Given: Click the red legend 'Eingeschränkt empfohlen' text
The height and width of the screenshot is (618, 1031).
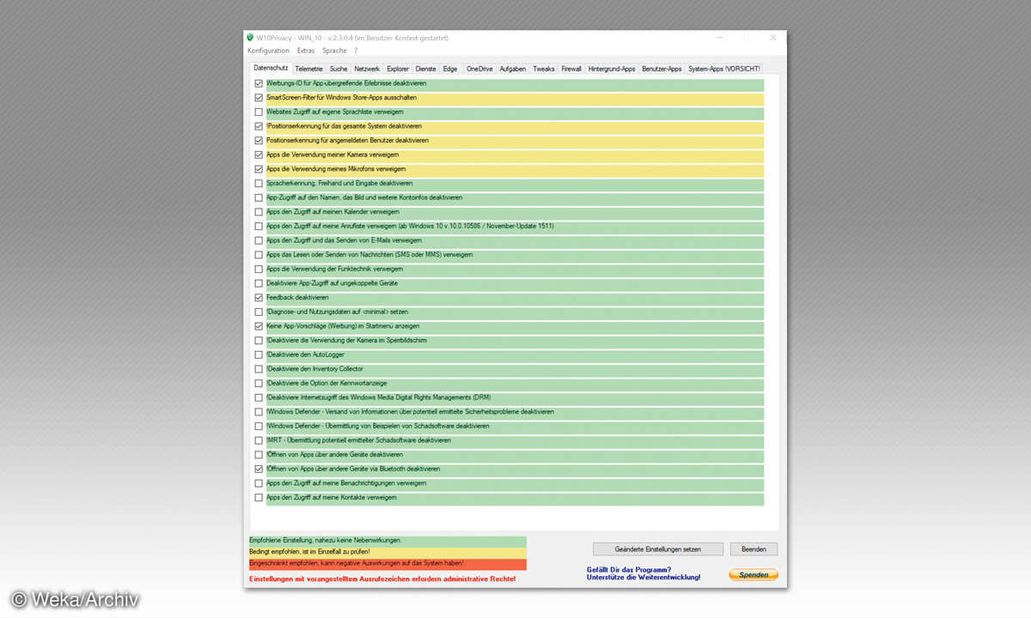Looking at the screenshot, I should pos(357,563).
